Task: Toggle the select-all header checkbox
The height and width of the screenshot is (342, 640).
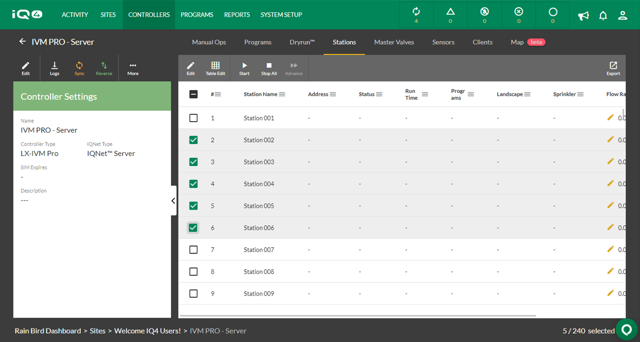Action: click(x=193, y=94)
